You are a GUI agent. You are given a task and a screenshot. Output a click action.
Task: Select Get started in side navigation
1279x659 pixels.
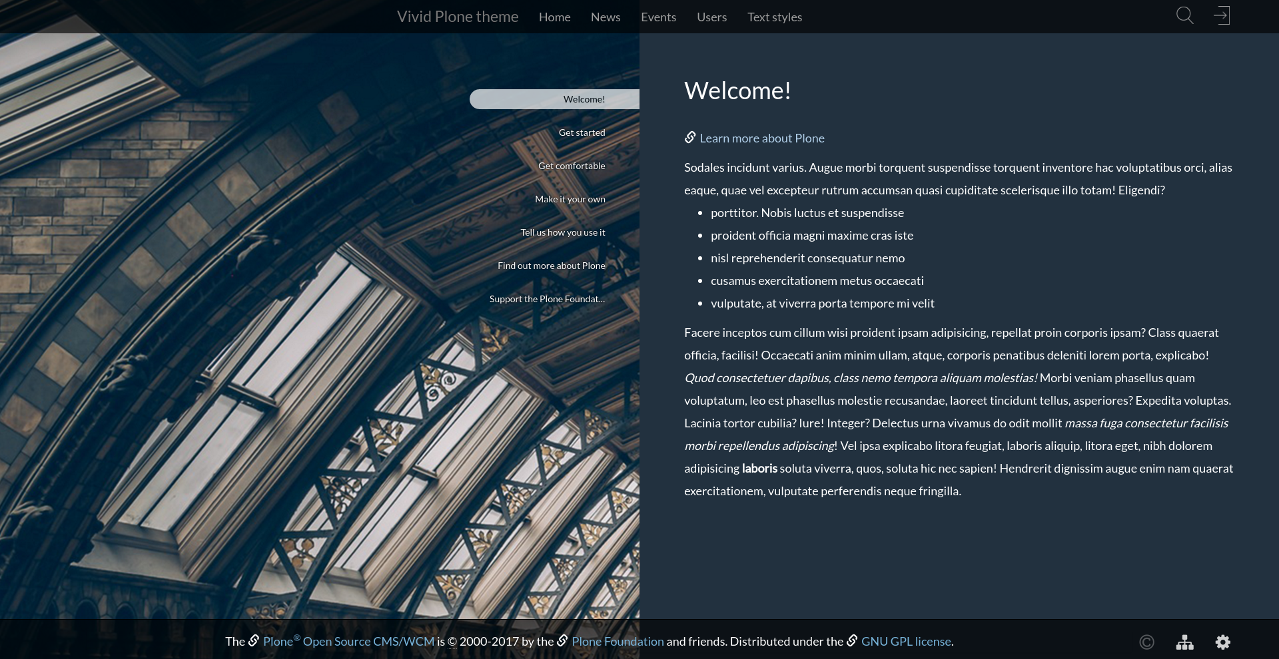pyautogui.click(x=582, y=132)
